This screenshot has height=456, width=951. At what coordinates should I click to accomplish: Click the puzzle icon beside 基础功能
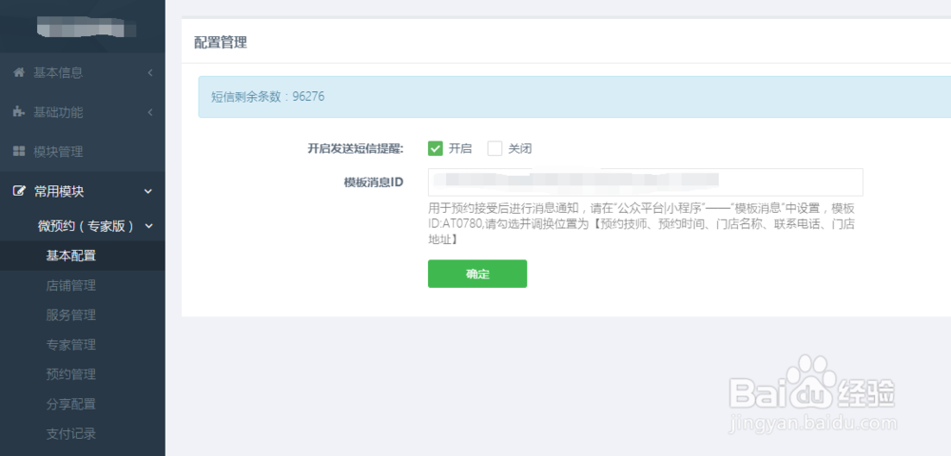tap(19, 112)
